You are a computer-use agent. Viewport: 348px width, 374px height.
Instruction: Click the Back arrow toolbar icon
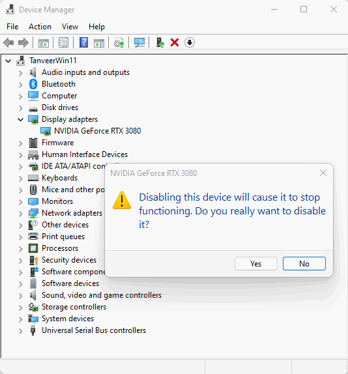(8, 43)
